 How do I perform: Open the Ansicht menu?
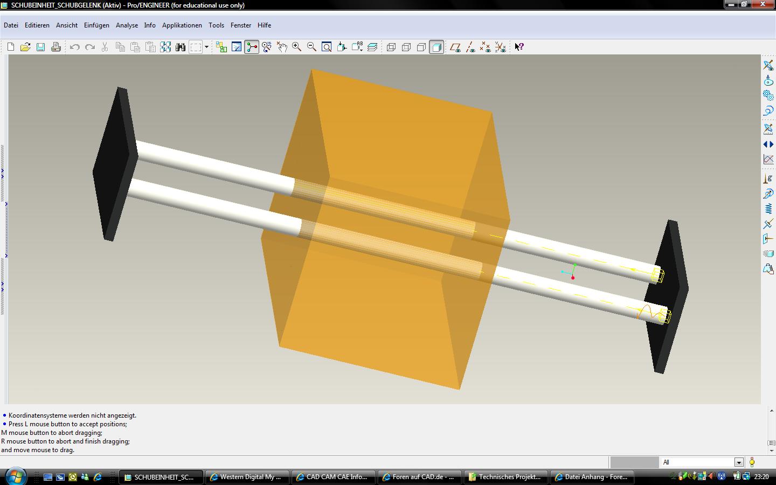pos(67,25)
